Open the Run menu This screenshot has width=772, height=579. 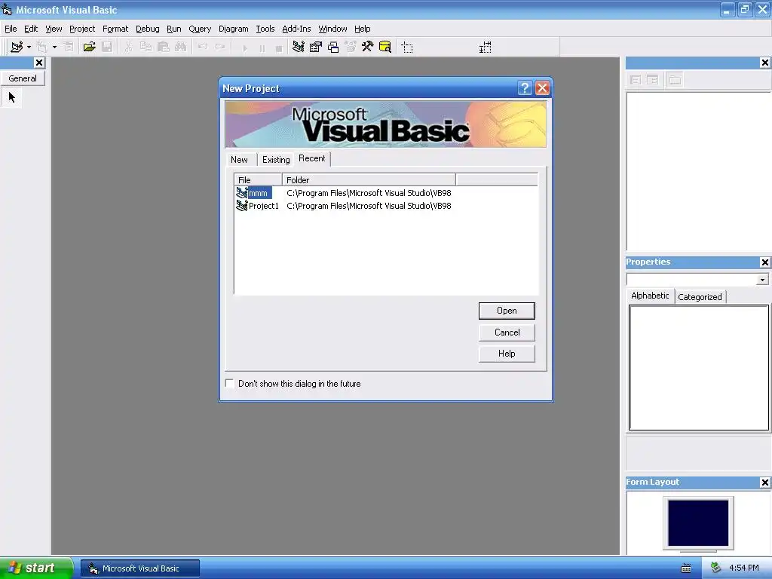(174, 29)
